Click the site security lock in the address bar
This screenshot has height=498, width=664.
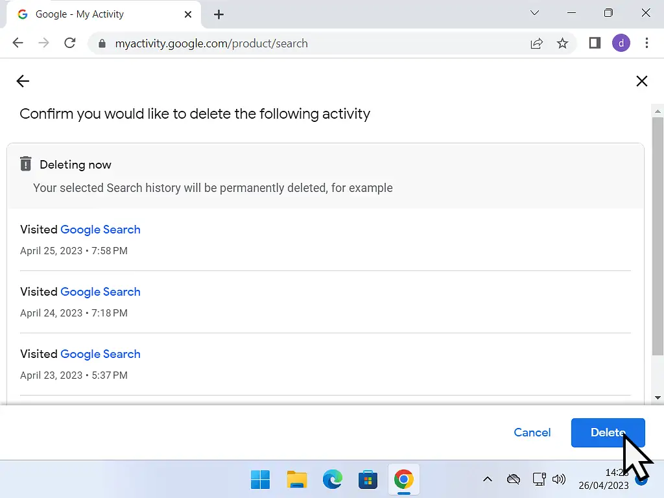(x=102, y=43)
